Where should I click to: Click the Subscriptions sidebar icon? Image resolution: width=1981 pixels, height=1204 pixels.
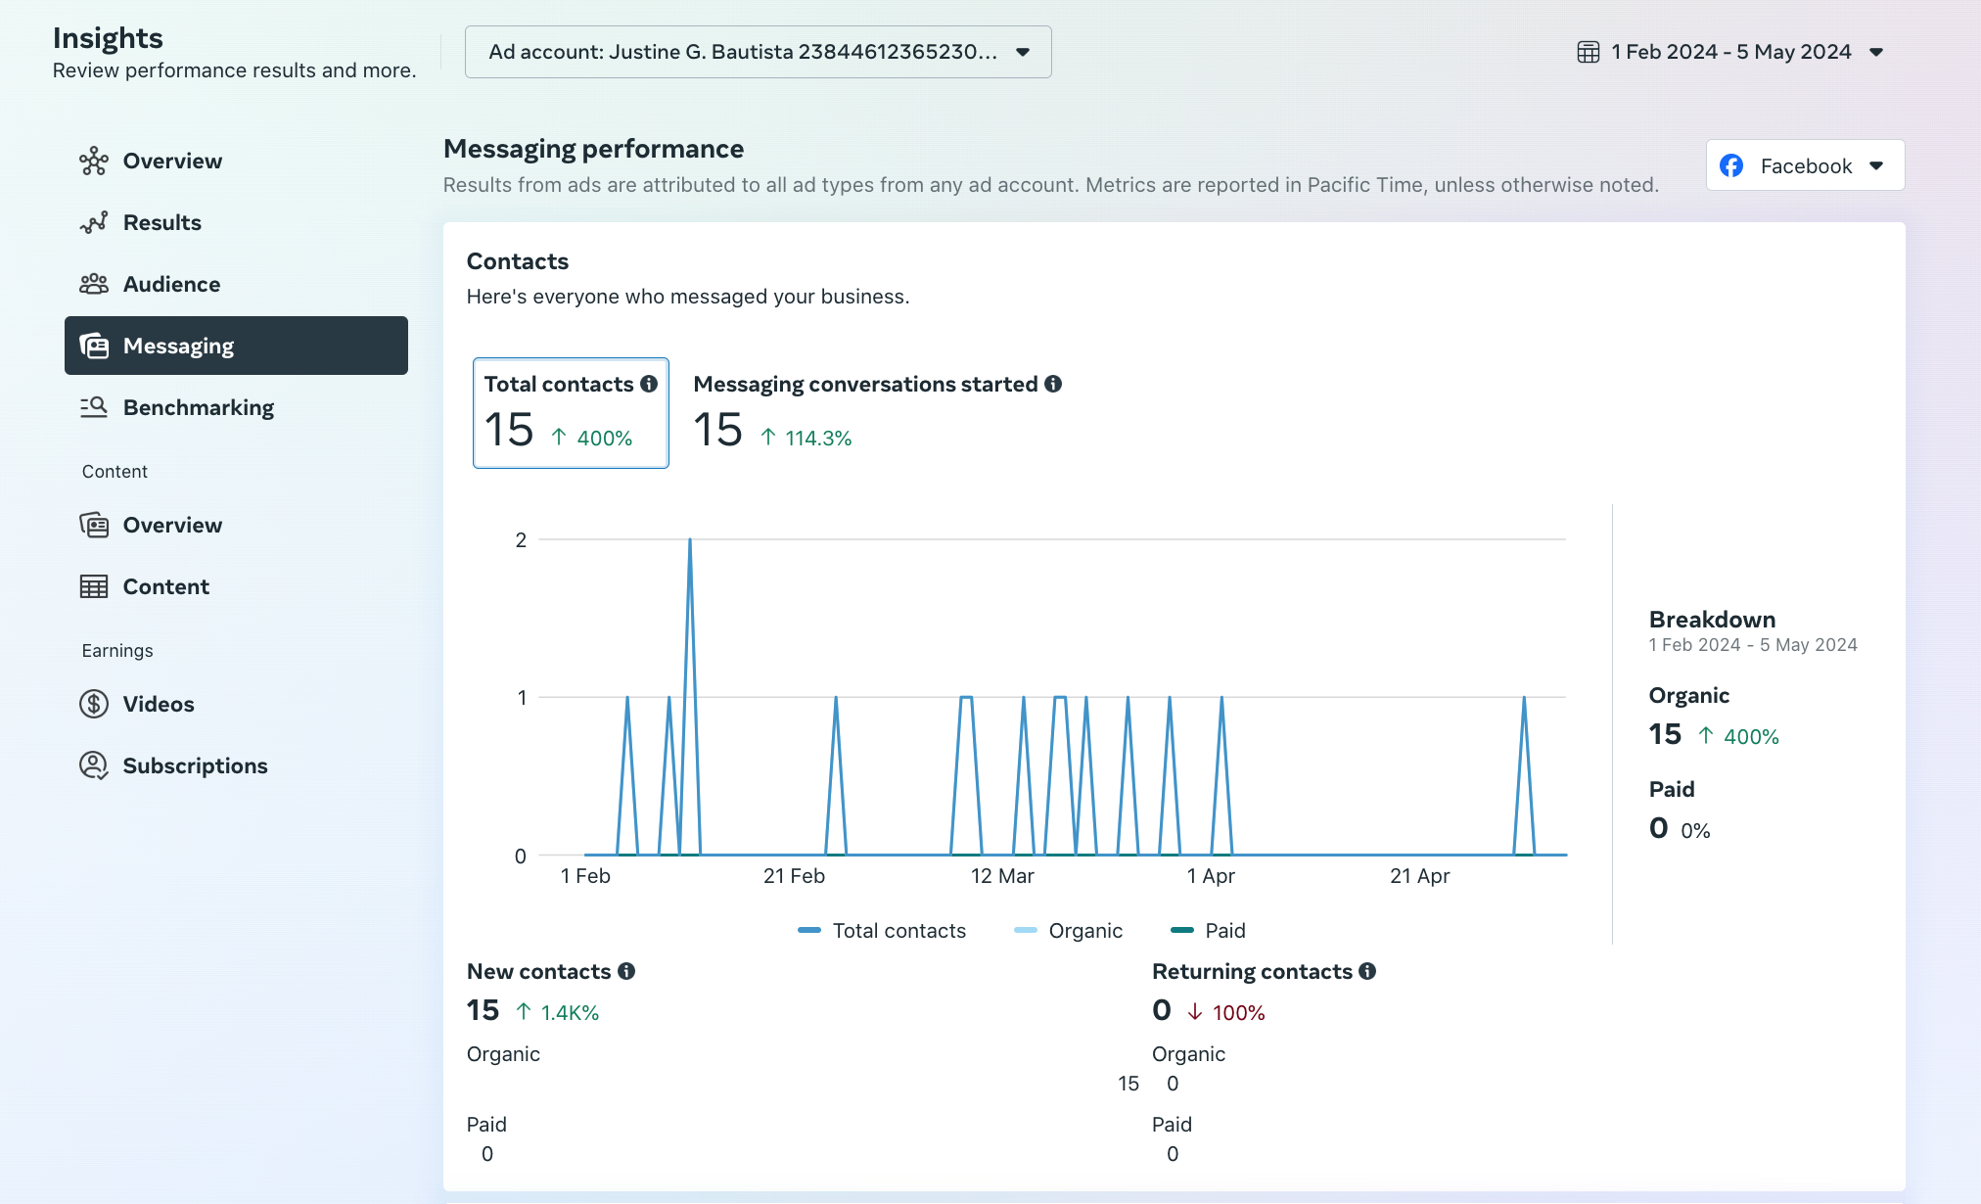pos(94,765)
